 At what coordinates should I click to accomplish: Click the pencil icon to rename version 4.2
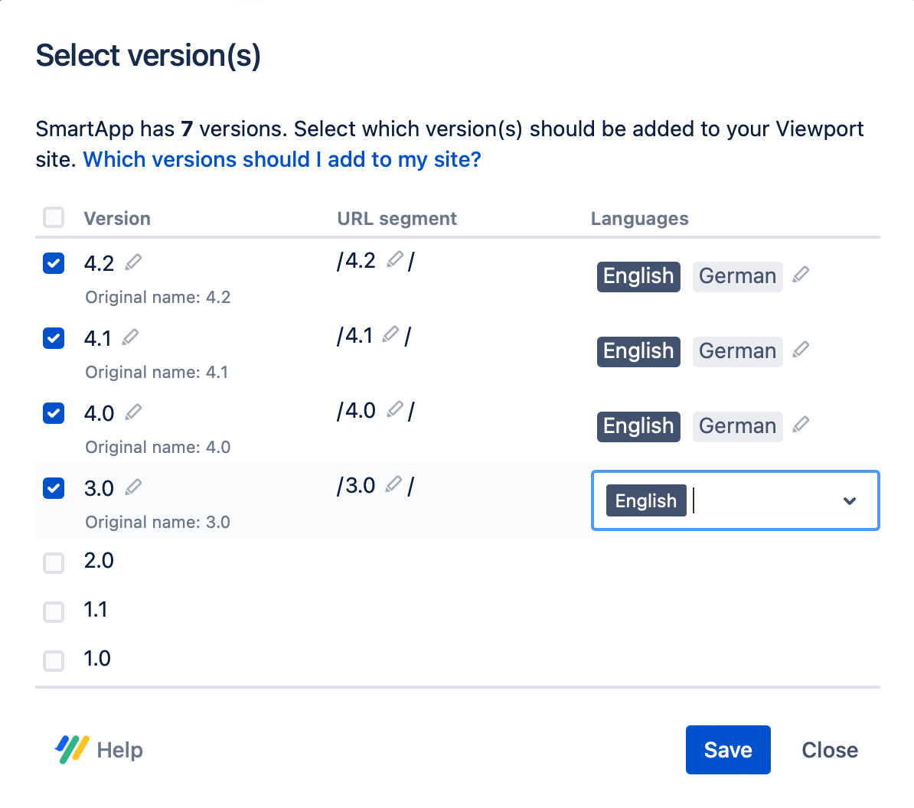tap(132, 262)
